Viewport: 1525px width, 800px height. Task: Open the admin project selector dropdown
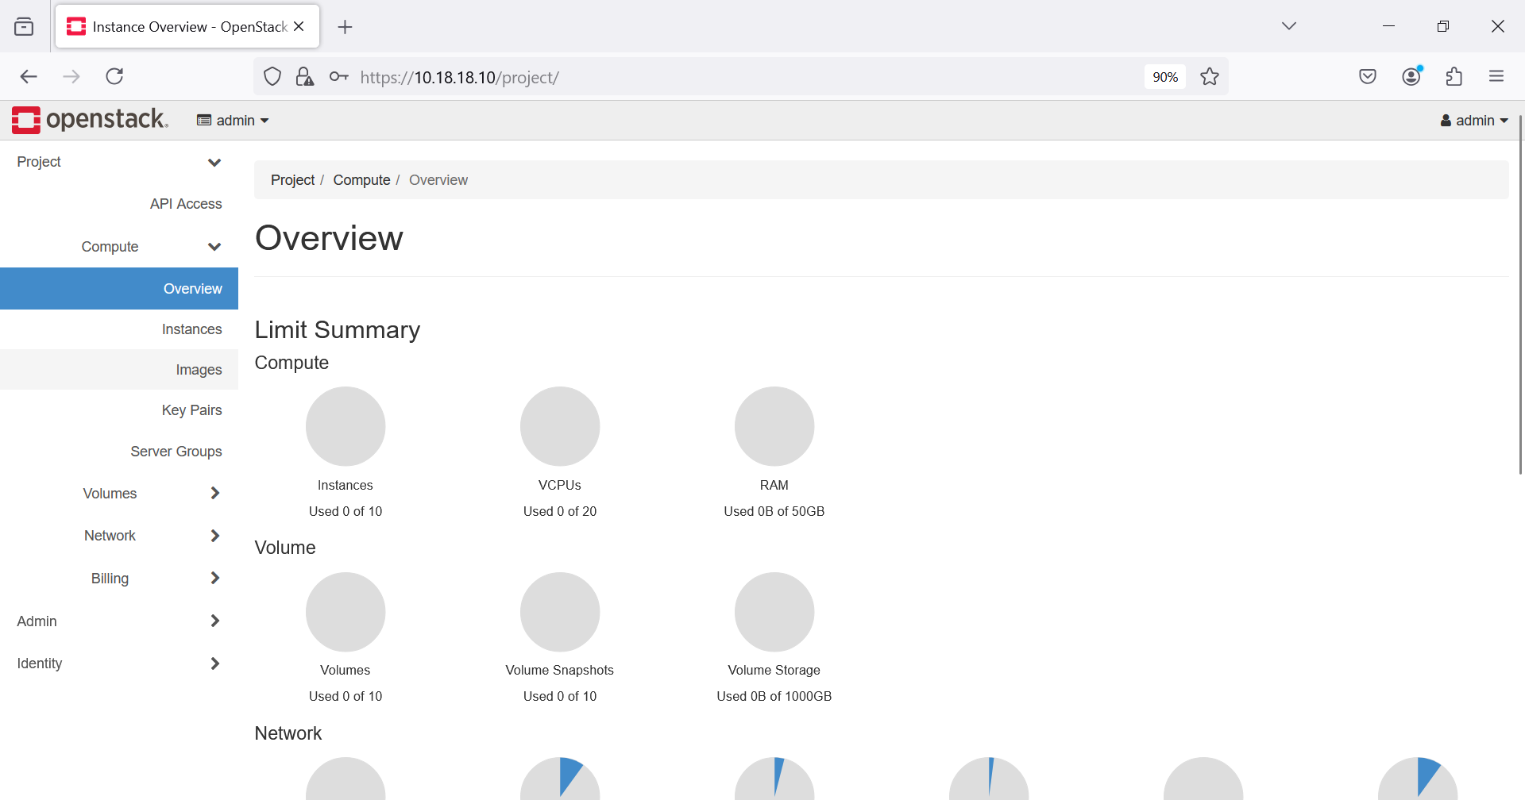(x=233, y=121)
